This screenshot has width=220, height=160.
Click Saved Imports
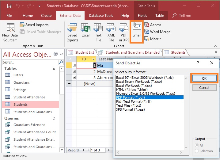(x=34, y=25)
